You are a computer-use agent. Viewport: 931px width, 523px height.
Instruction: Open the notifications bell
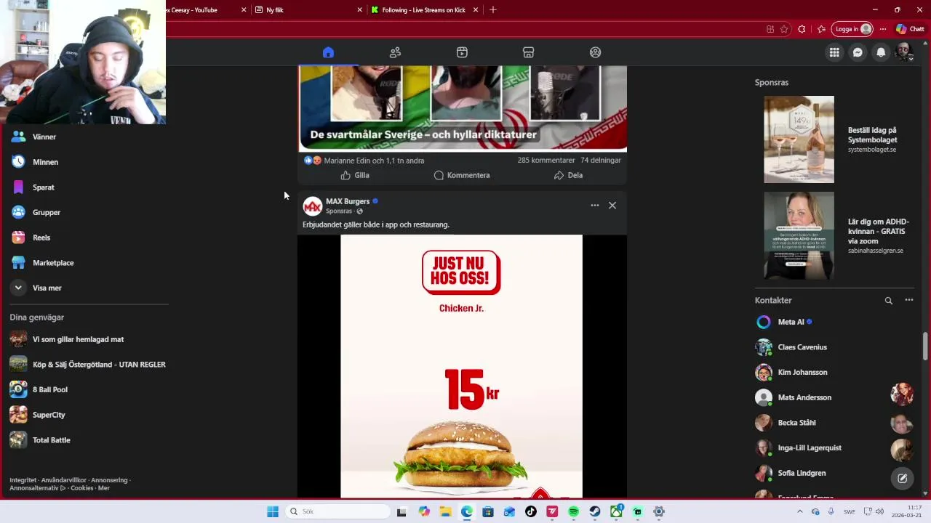881,52
